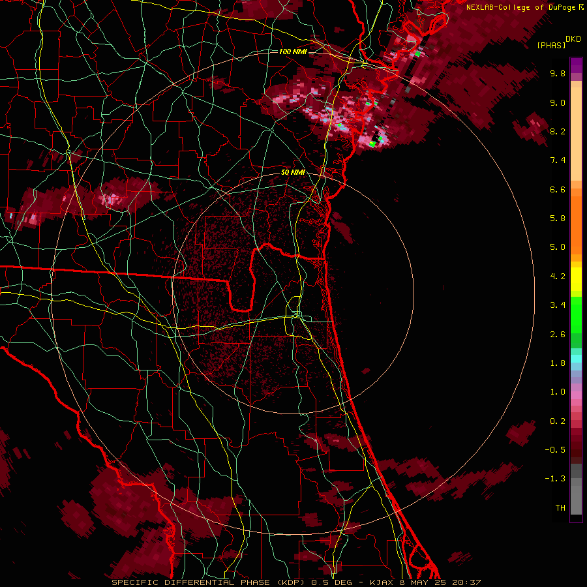Click the 5.0 value on the color scale

pos(558,247)
